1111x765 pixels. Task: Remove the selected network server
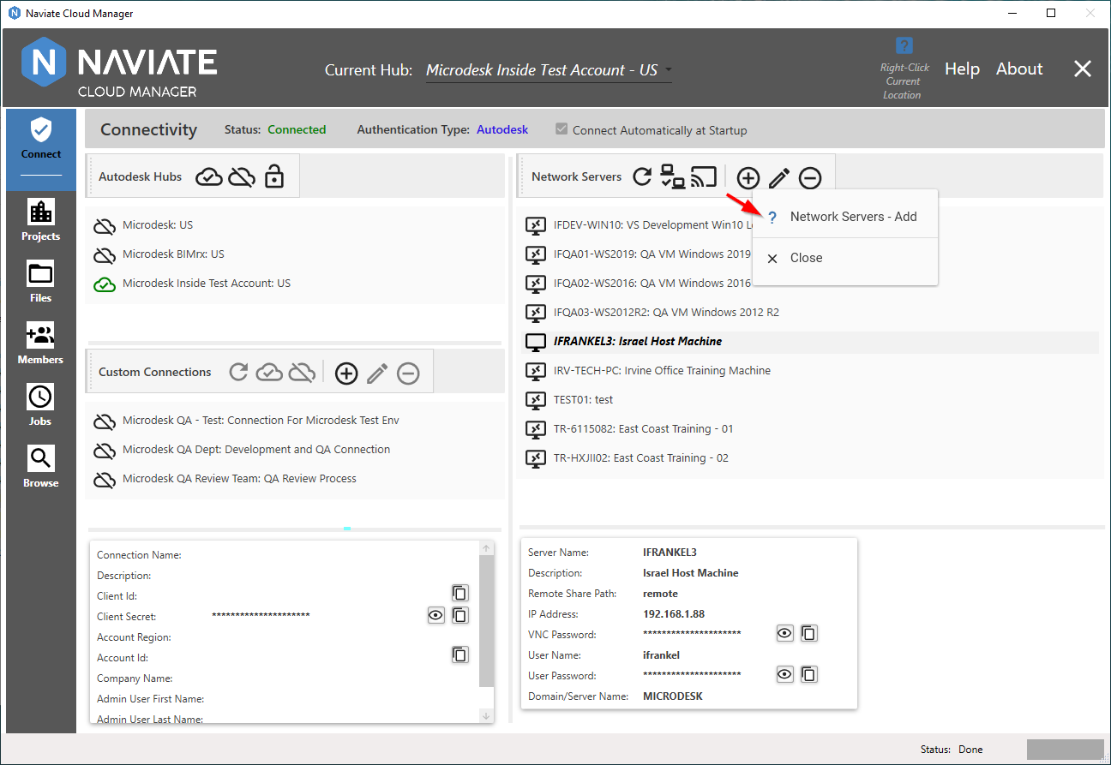810,177
